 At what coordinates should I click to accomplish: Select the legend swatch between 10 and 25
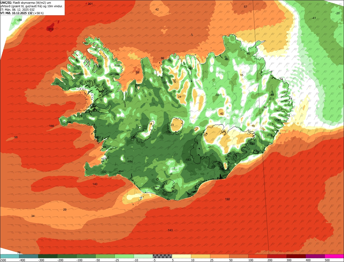[x=200, y=256]
